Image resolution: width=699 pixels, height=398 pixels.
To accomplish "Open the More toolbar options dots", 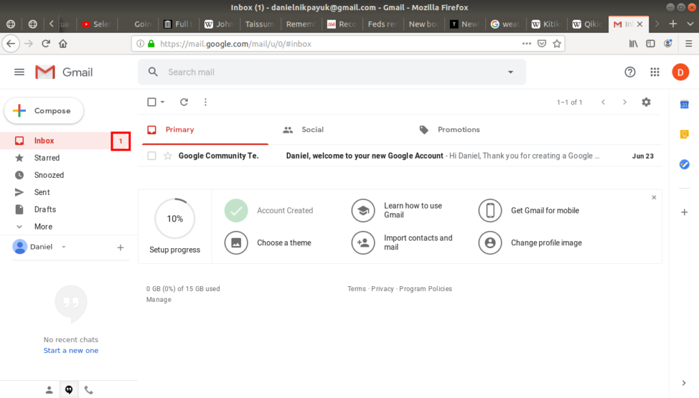I will click(x=205, y=102).
